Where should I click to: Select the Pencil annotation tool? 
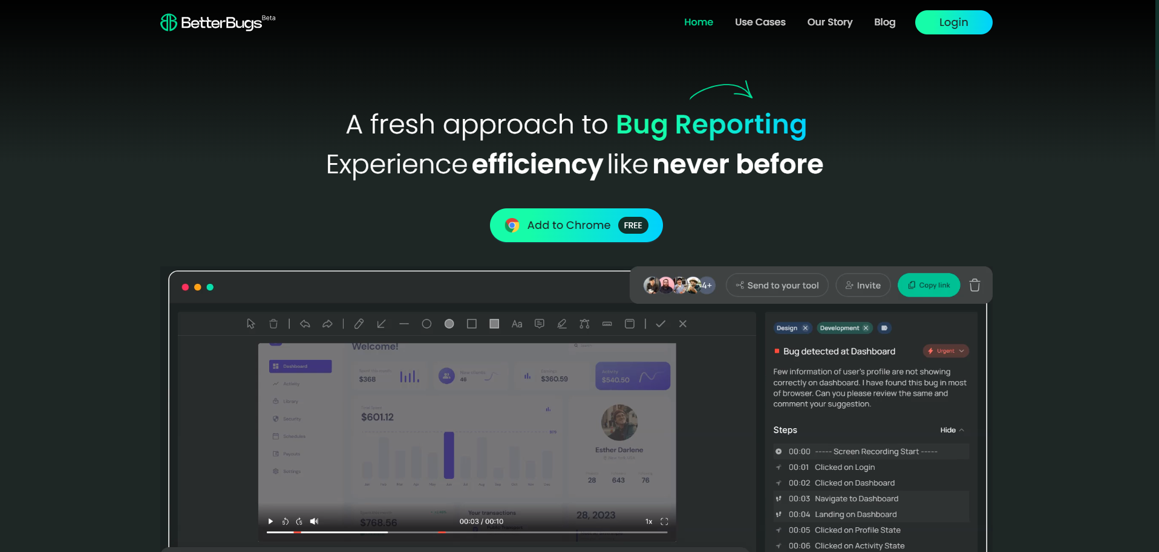point(358,324)
